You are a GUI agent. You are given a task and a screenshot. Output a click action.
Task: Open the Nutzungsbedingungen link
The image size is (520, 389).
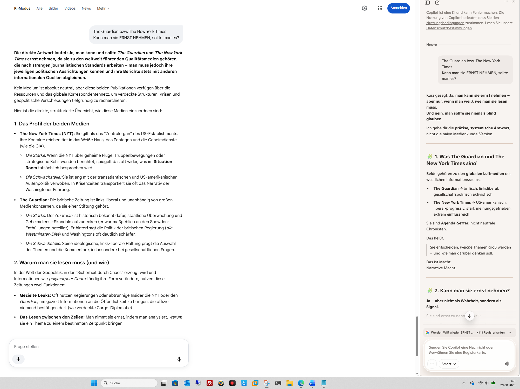point(445,23)
